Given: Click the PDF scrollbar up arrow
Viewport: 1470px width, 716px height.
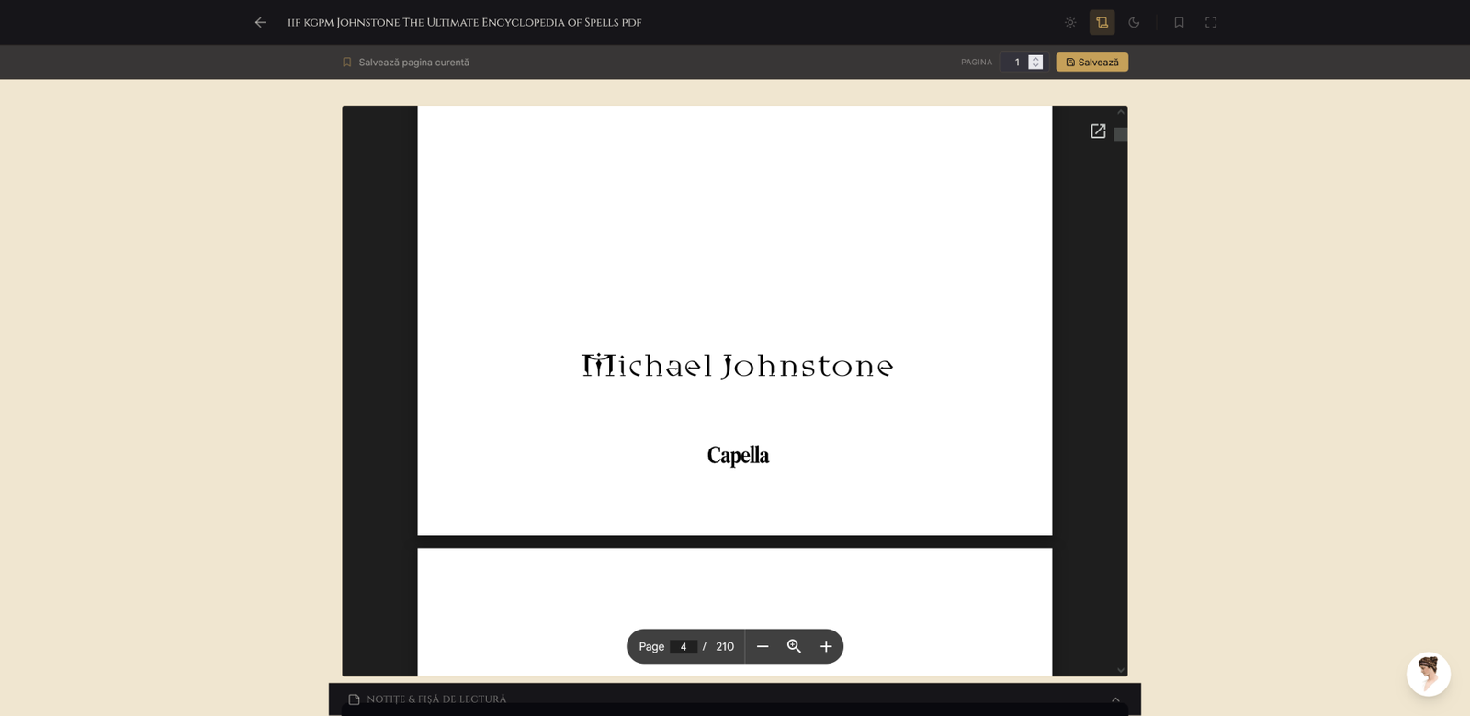Looking at the screenshot, I should [1121, 112].
